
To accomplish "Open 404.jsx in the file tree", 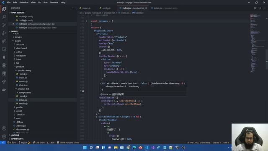I will 20,122.
